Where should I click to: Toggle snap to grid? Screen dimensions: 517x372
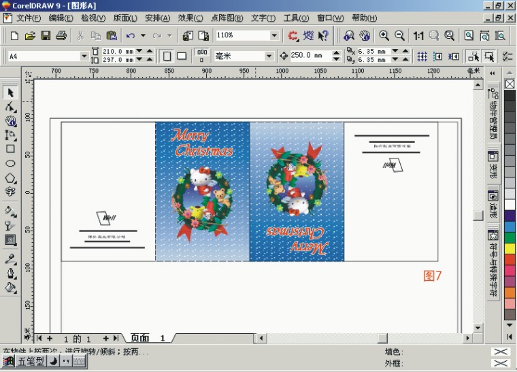point(422,56)
